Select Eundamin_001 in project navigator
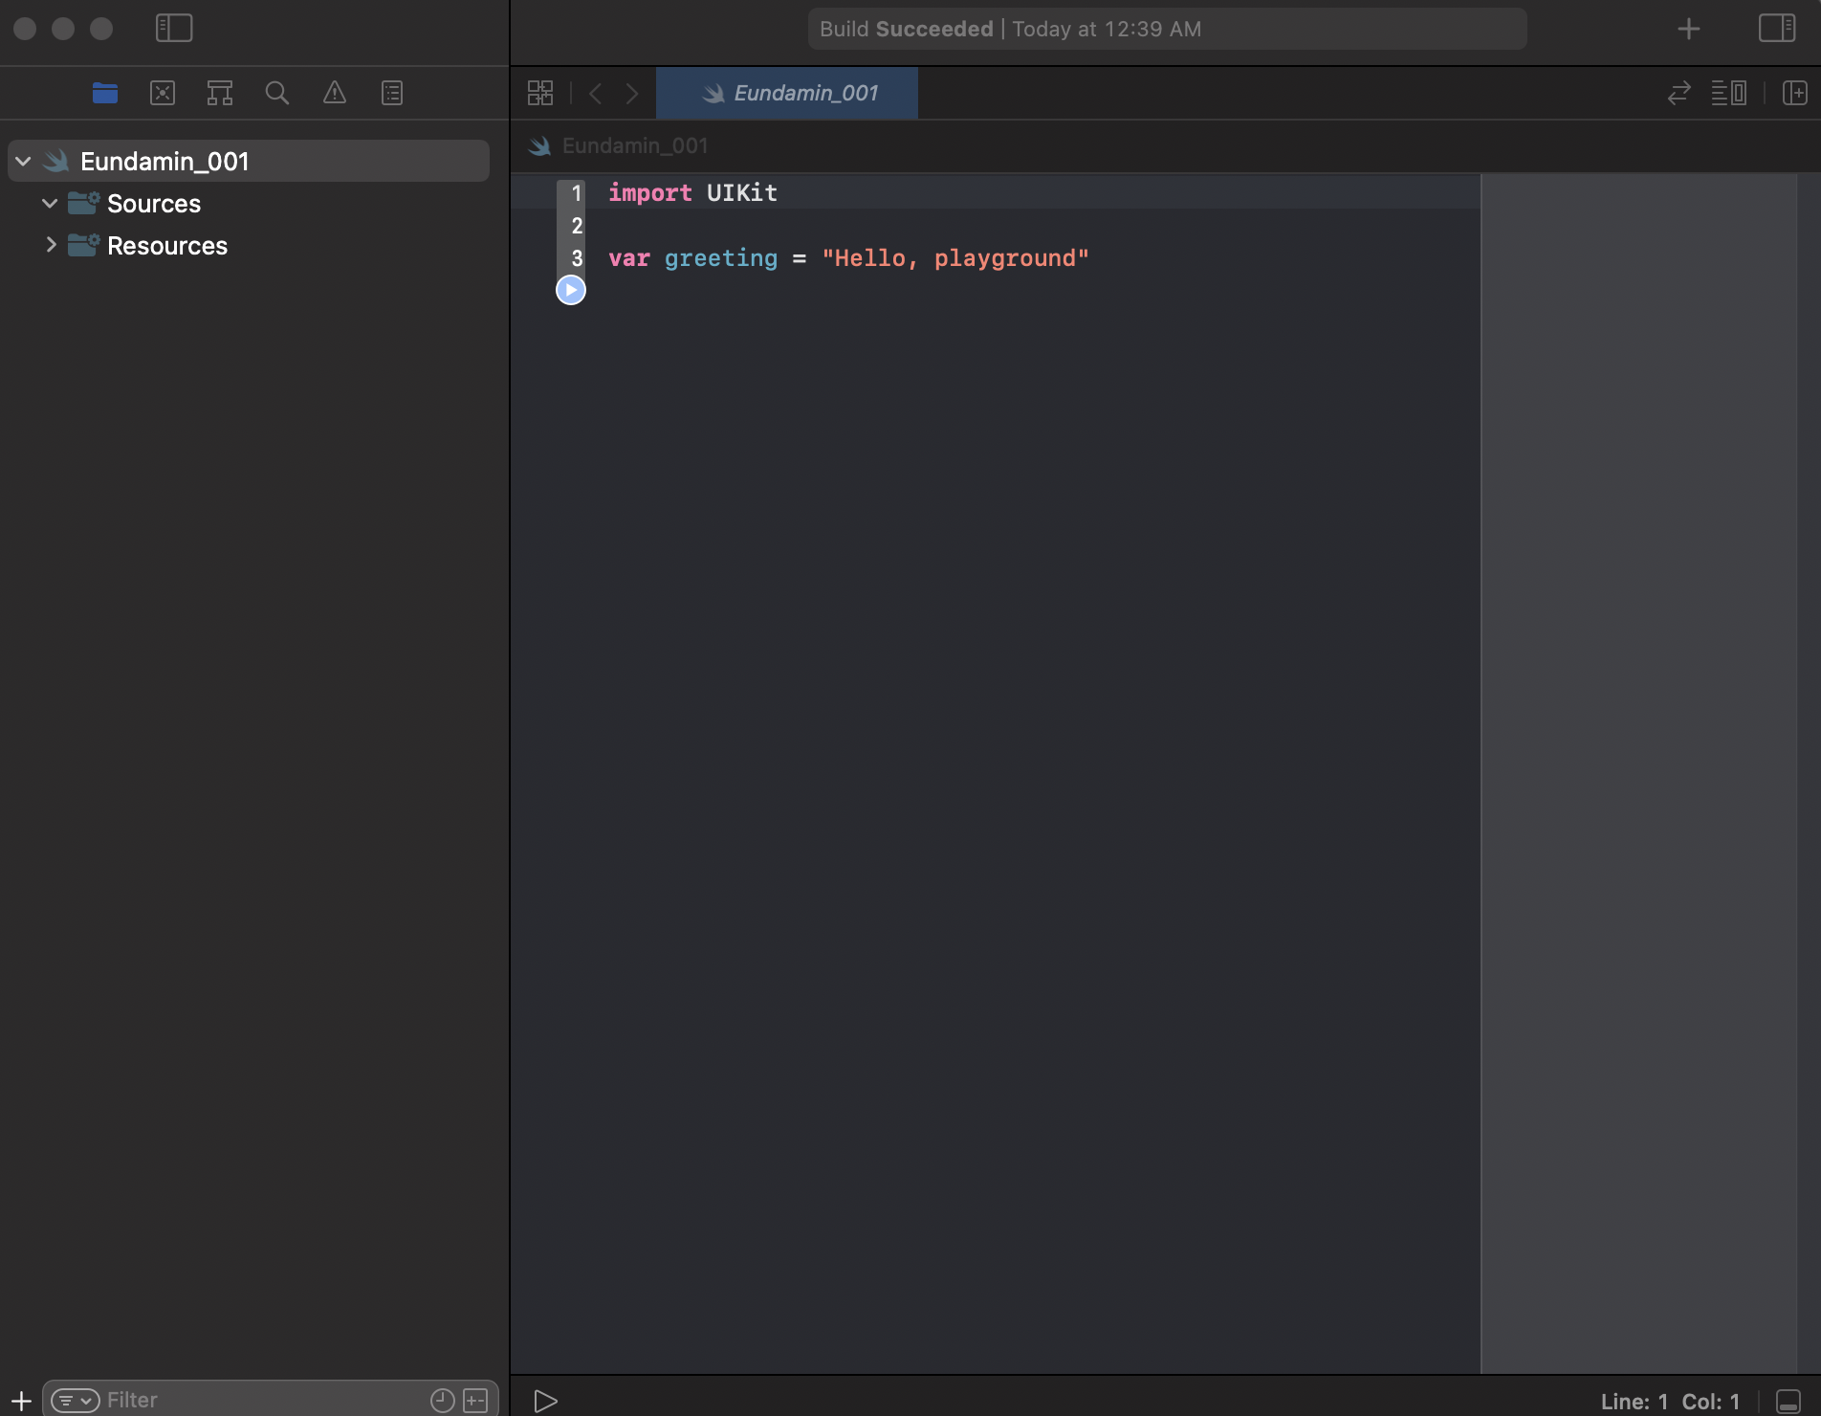Screen dimensions: 1821x1416 [249, 161]
